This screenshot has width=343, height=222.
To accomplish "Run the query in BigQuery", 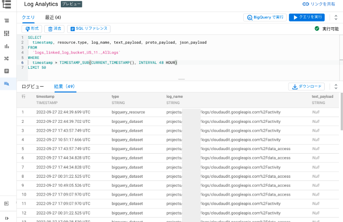I will pos(265,17).
